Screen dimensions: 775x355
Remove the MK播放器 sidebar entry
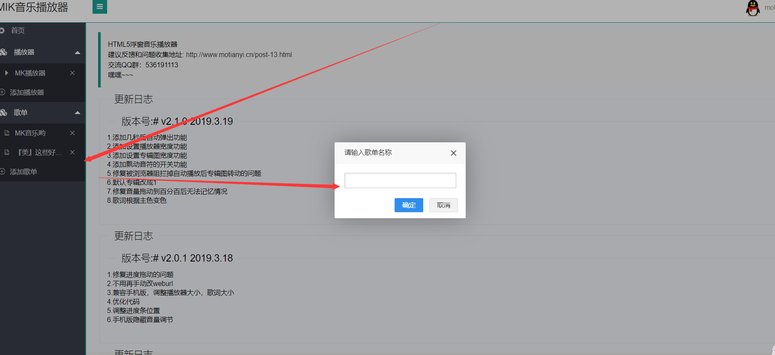click(x=72, y=73)
